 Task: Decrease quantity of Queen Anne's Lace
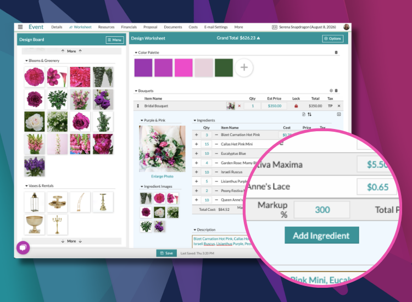point(216,200)
